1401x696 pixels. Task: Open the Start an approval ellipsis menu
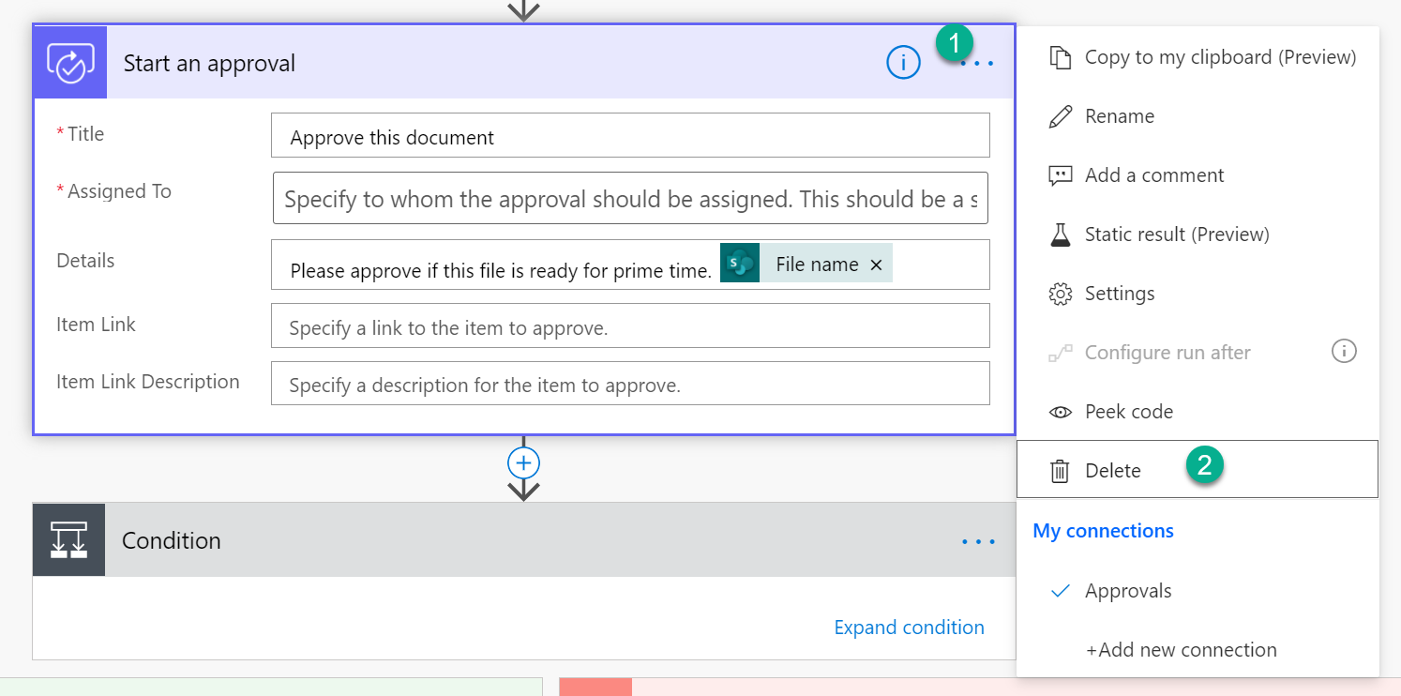point(977,64)
